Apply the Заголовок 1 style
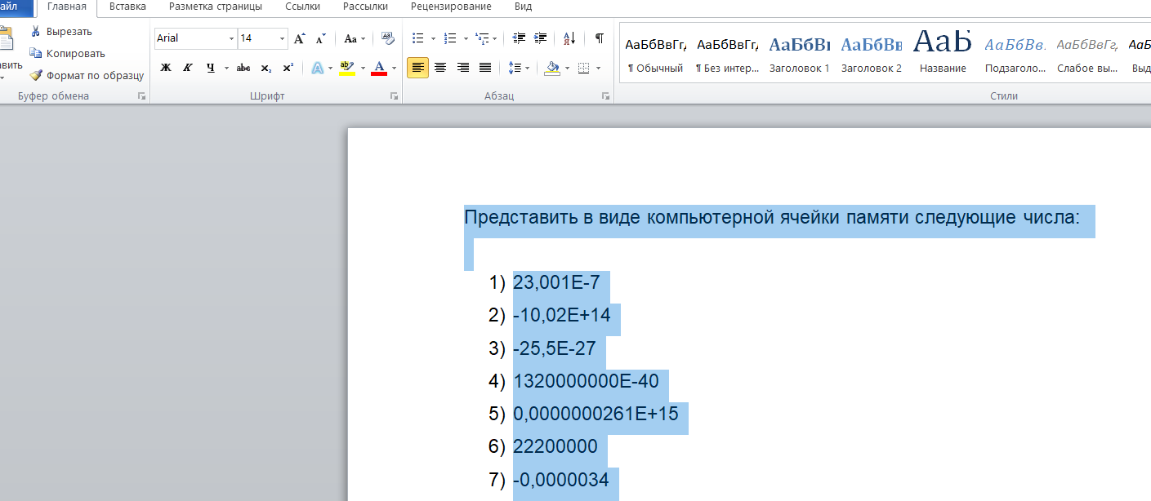The image size is (1151, 501). point(799,53)
